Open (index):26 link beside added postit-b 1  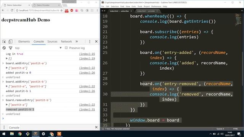point(87,91)
